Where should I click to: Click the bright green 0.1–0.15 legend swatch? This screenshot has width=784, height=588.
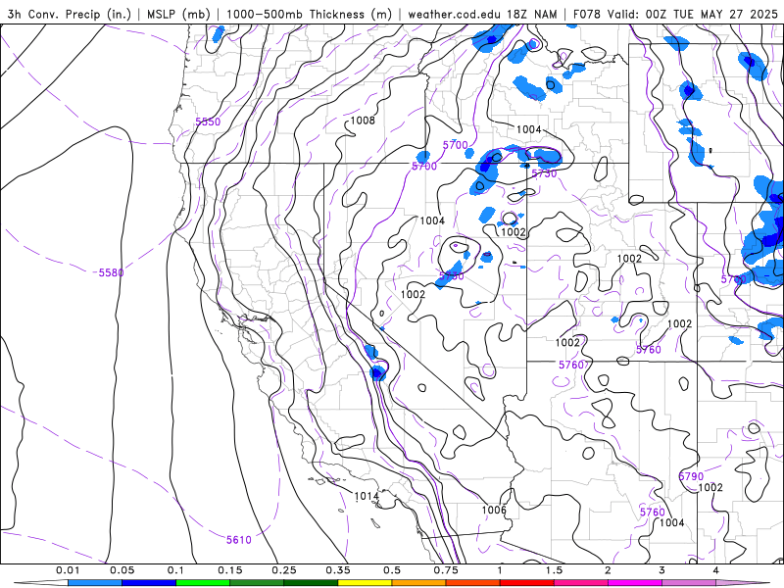(203, 583)
